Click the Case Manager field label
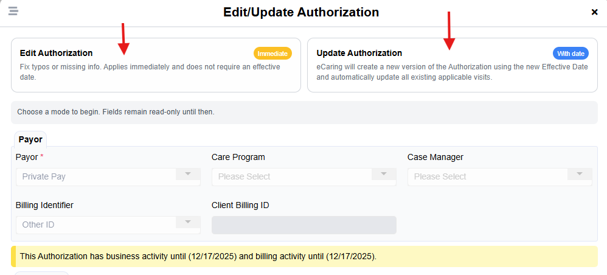The height and width of the screenshot is (275, 607). pos(435,157)
